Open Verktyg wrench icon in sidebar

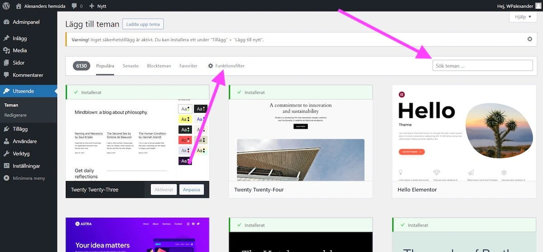[6, 153]
